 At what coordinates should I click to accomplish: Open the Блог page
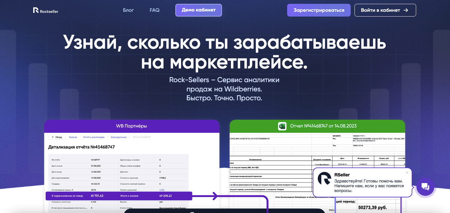point(128,10)
